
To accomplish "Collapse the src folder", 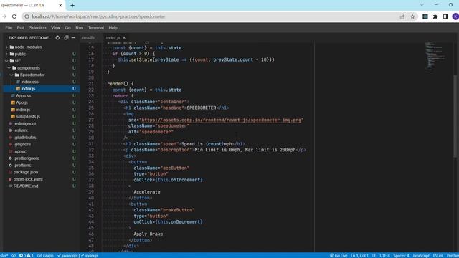I will point(17,61).
